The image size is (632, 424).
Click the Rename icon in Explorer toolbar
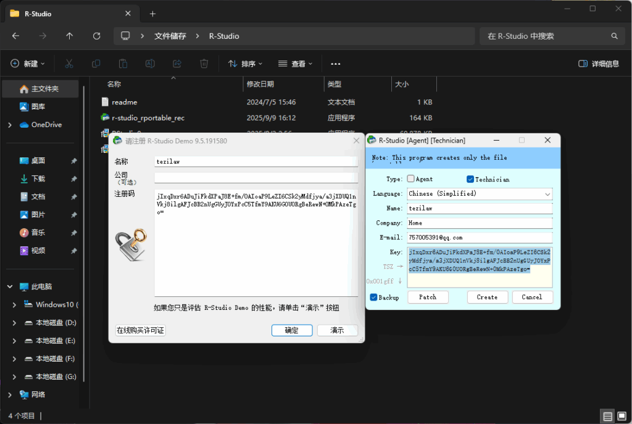click(150, 64)
